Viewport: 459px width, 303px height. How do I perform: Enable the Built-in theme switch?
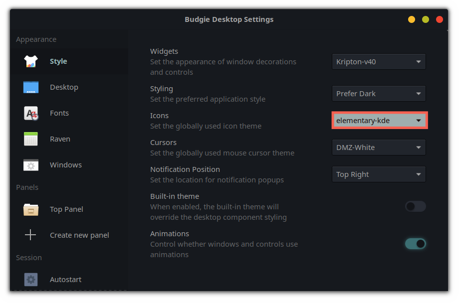(415, 206)
